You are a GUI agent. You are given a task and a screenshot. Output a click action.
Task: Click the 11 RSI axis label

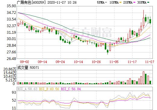14,108
